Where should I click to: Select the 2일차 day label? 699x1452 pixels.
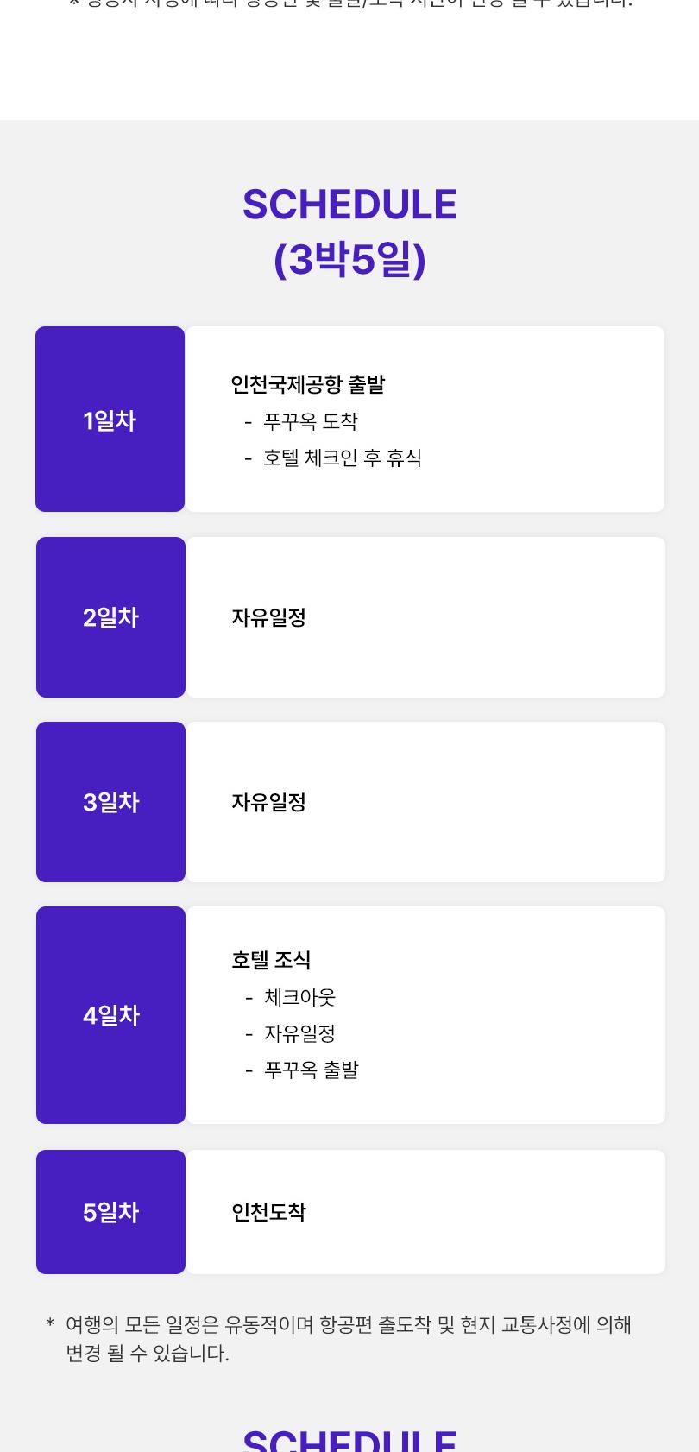[110, 617]
